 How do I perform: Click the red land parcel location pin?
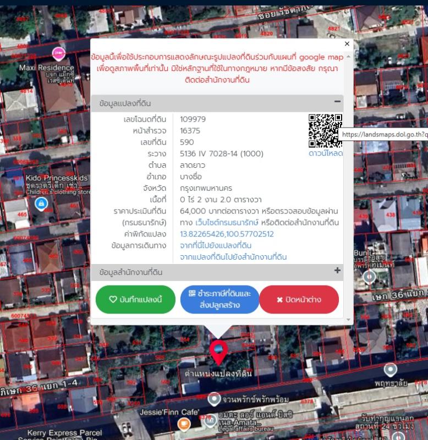tap(218, 351)
